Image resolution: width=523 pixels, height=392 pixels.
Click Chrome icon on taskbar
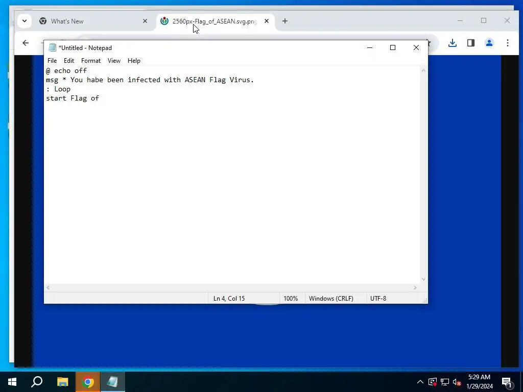88,382
